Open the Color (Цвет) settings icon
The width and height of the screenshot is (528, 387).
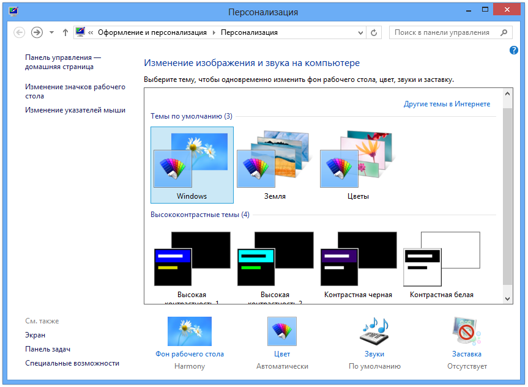[x=282, y=332]
